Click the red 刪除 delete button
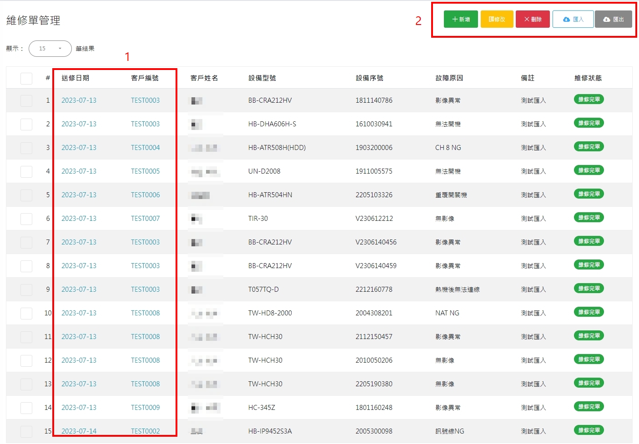Viewport: 639px width, 444px height. click(533, 19)
